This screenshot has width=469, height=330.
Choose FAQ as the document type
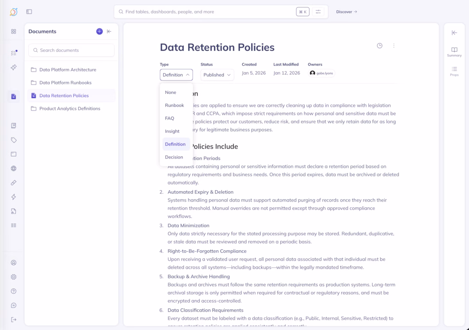point(169,118)
